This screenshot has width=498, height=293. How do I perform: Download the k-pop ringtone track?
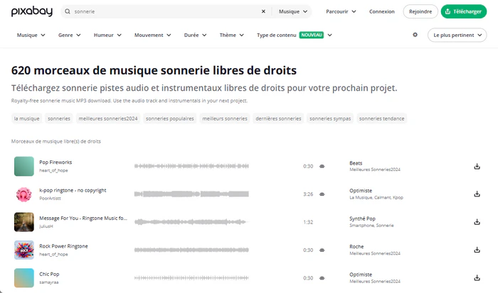[x=477, y=194]
